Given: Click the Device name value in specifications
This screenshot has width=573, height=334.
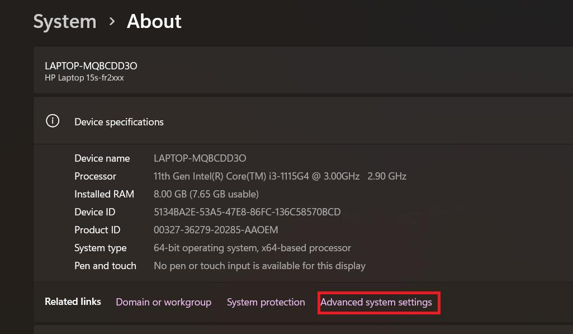Looking at the screenshot, I should pos(200,158).
